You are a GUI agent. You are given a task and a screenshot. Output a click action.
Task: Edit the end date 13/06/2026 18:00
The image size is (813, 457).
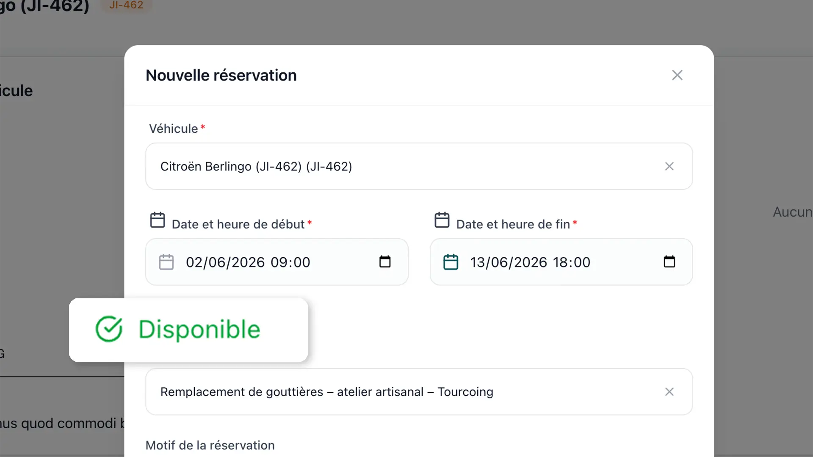coord(530,262)
